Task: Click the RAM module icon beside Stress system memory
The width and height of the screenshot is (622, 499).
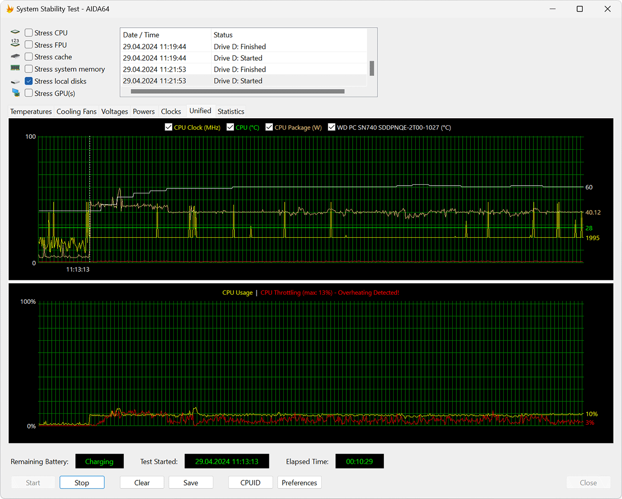Action: tap(15, 68)
